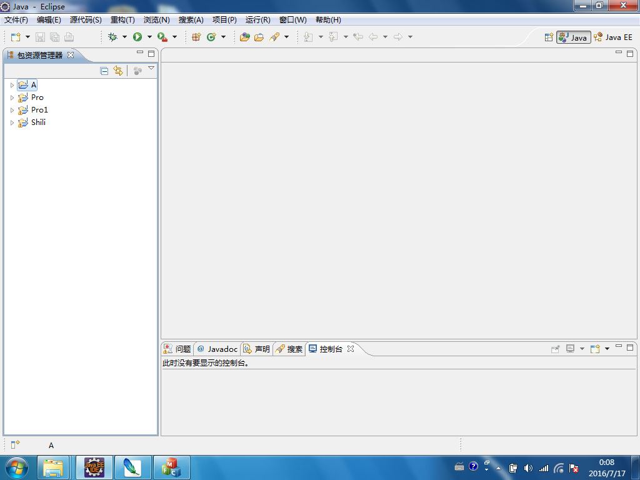Open the 重构(T) menu

122,19
